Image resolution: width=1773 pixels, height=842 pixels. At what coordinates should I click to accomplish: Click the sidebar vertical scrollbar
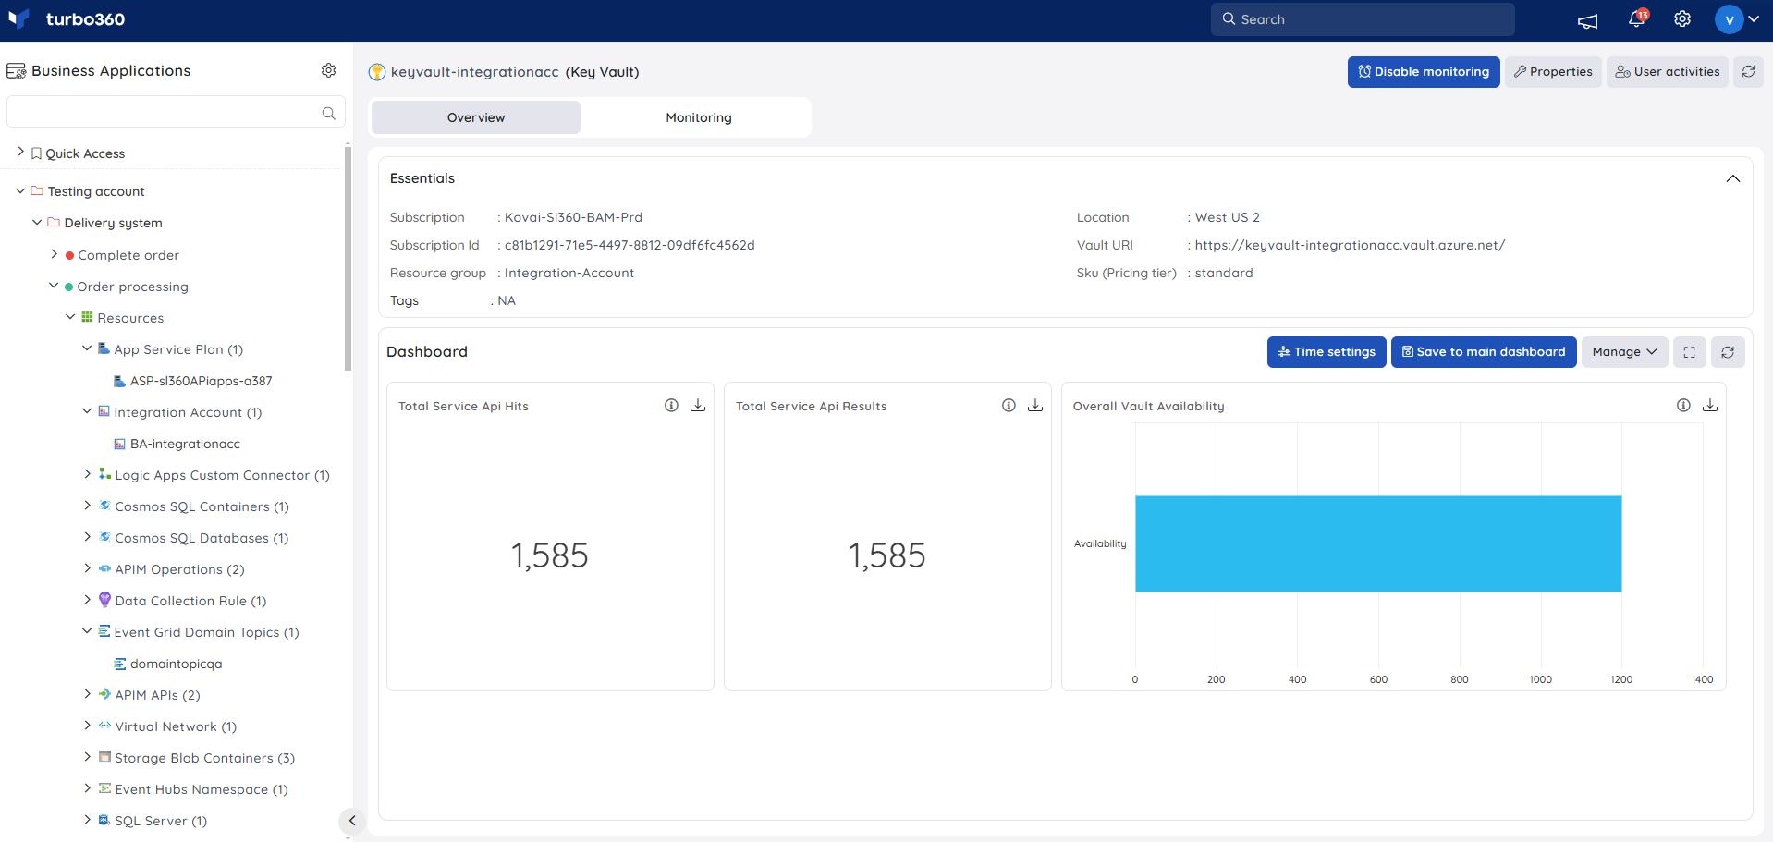[348, 259]
